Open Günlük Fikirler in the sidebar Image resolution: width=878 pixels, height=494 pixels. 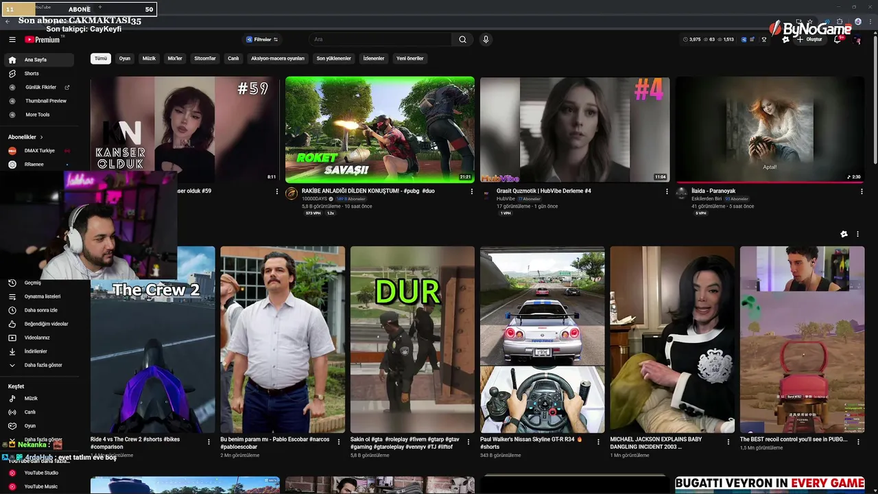click(x=38, y=87)
